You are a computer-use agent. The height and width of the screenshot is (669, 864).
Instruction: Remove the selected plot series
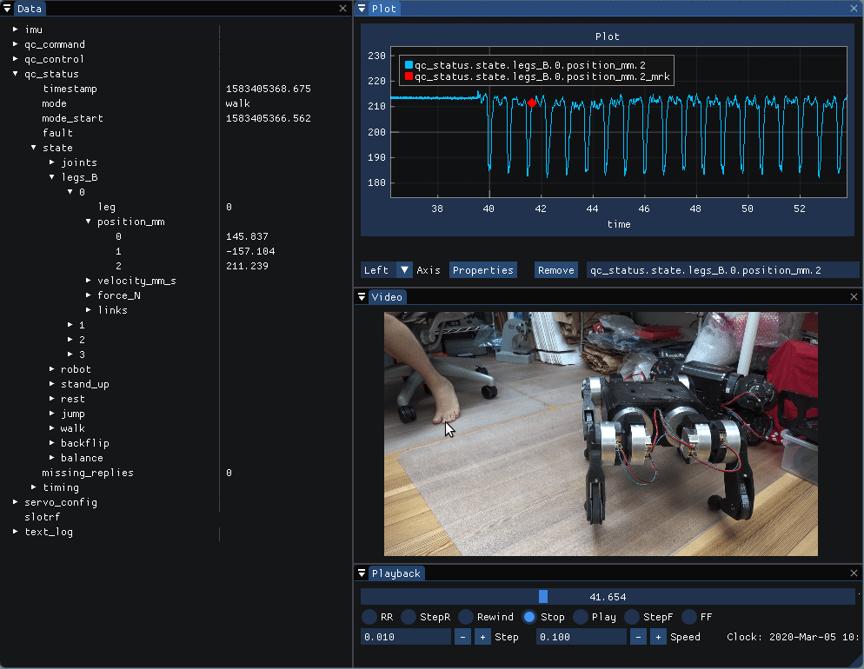click(555, 270)
